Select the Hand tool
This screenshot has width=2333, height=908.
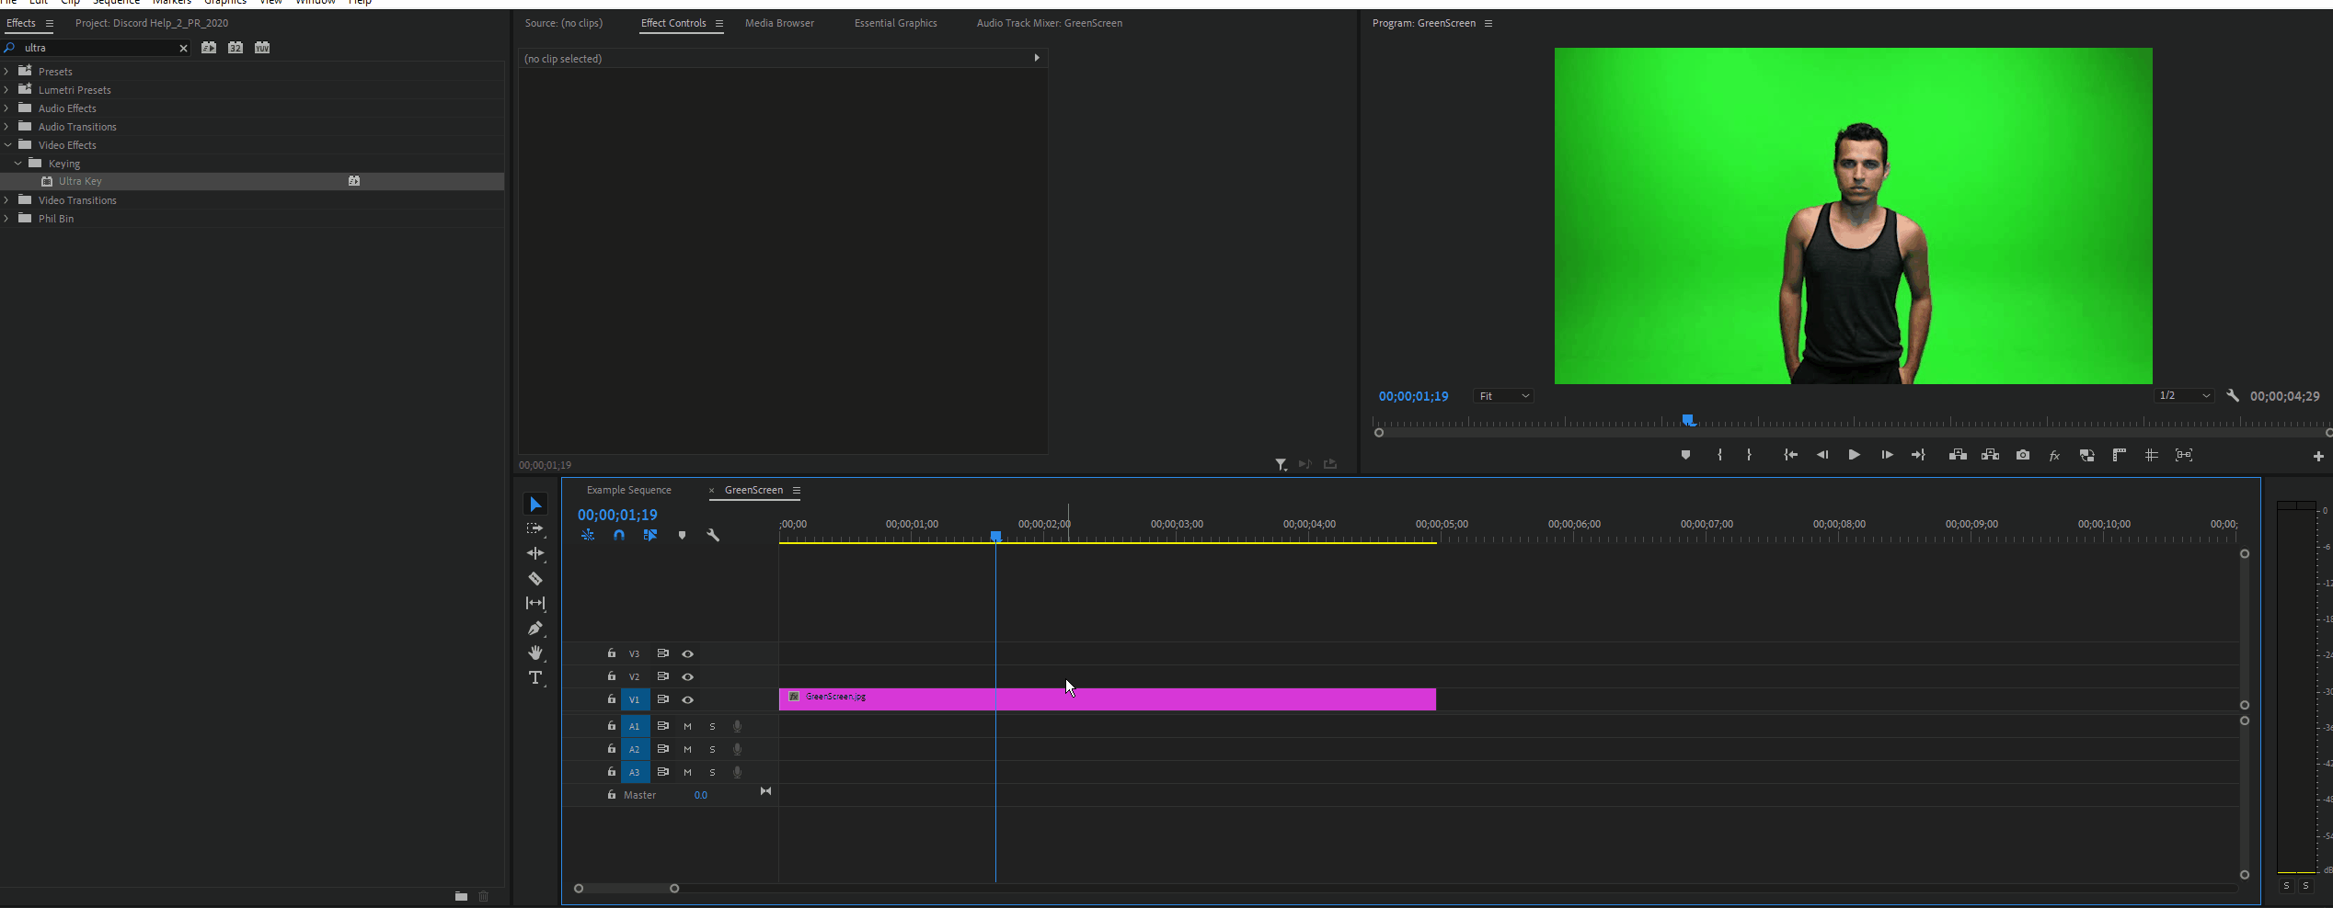point(535,653)
